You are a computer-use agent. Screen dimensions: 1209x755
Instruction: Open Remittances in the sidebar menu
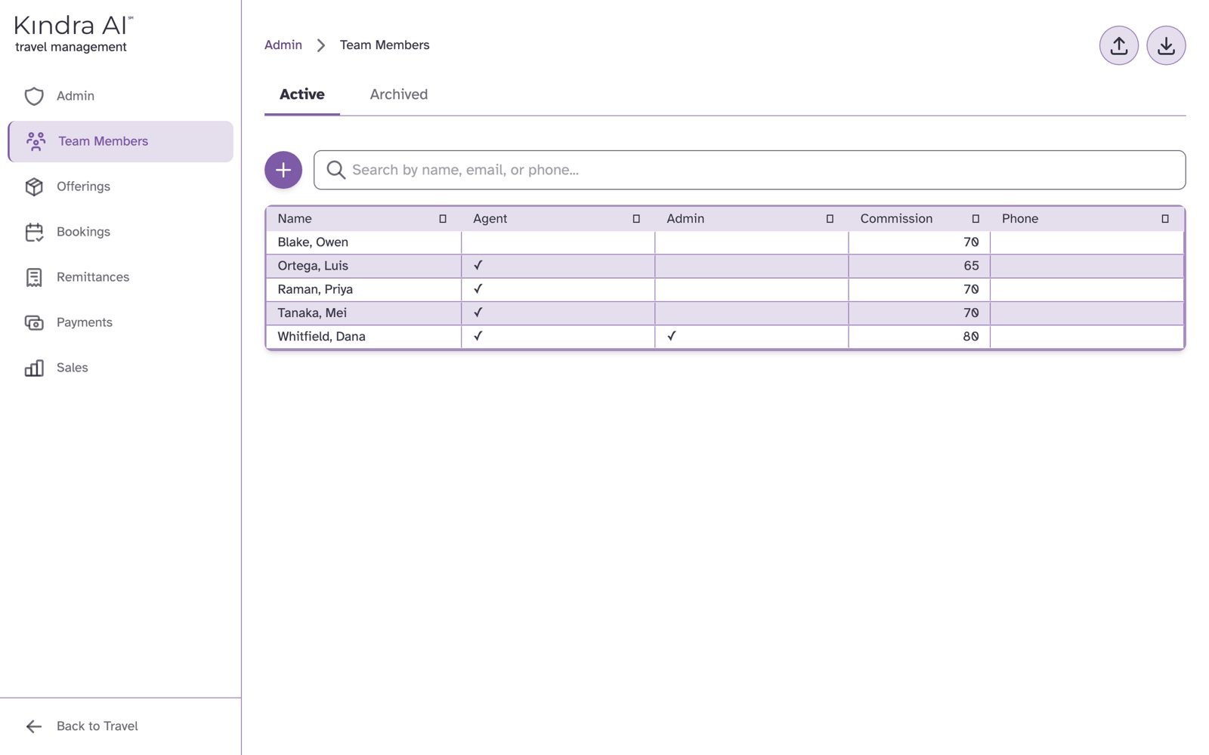(x=121, y=277)
